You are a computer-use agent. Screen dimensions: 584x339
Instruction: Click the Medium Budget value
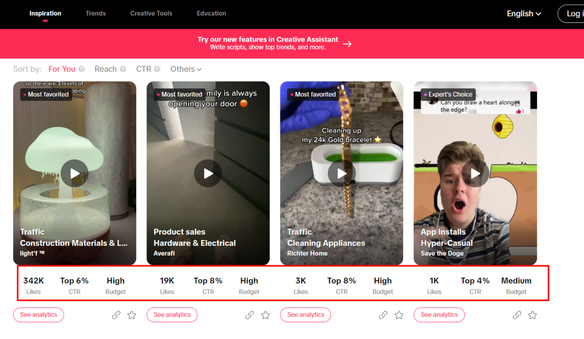[516, 281]
